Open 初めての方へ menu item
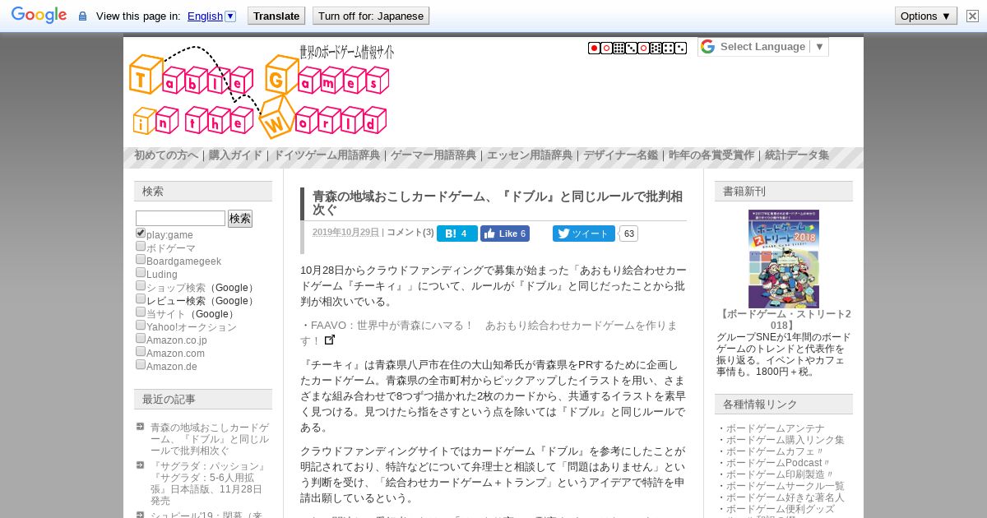The width and height of the screenshot is (987, 518). (166, 155)
